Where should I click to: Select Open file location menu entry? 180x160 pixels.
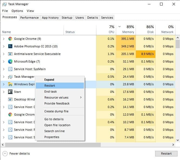pos(60,125)
